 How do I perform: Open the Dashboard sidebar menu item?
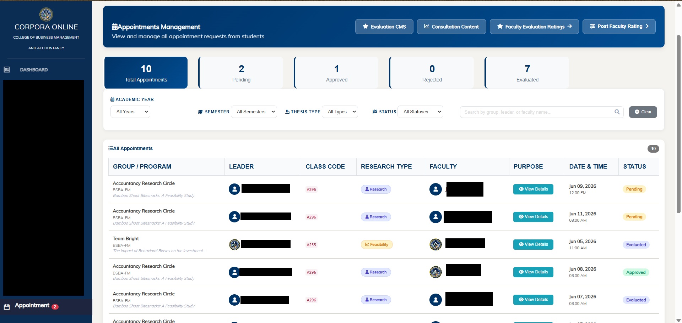click(x=34, y=70)
